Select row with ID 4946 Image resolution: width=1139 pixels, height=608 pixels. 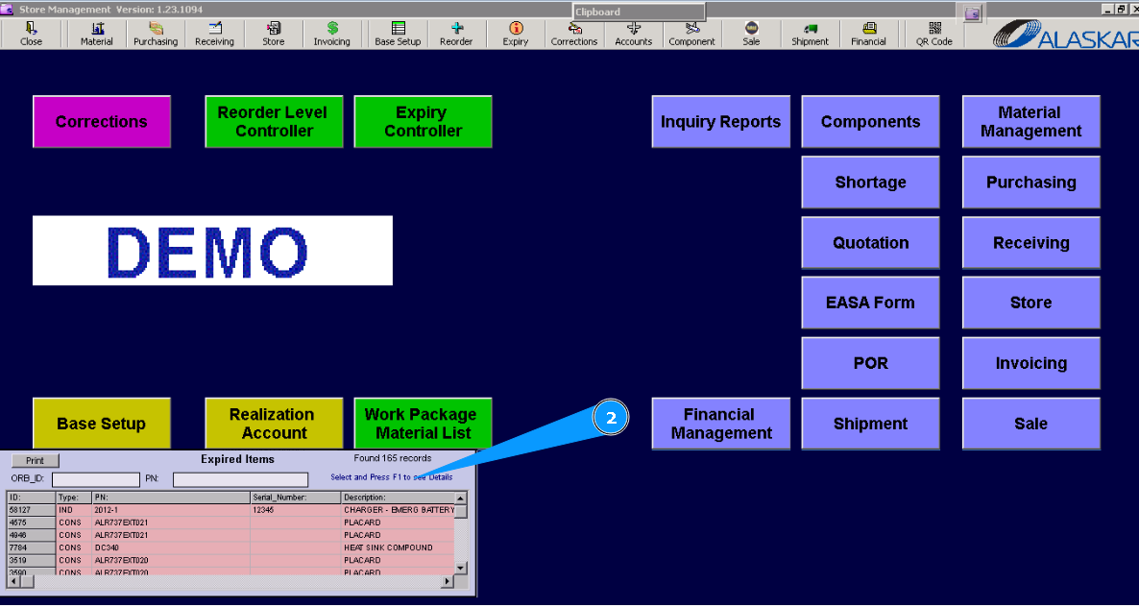(x=231, y=535)
